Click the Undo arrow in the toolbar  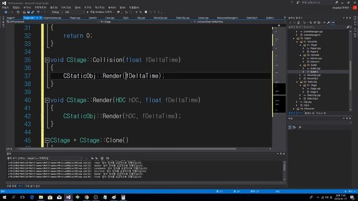tap(38, 12)
